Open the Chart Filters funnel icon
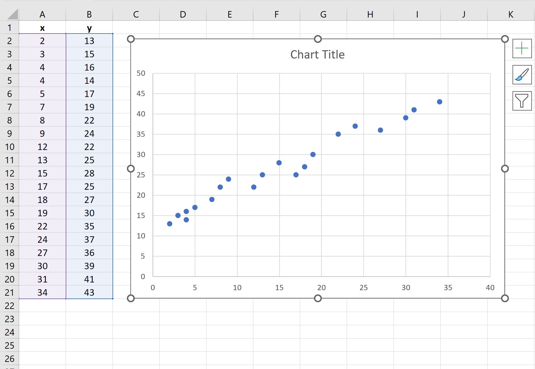The image size is (535, 369). point(521,101)
